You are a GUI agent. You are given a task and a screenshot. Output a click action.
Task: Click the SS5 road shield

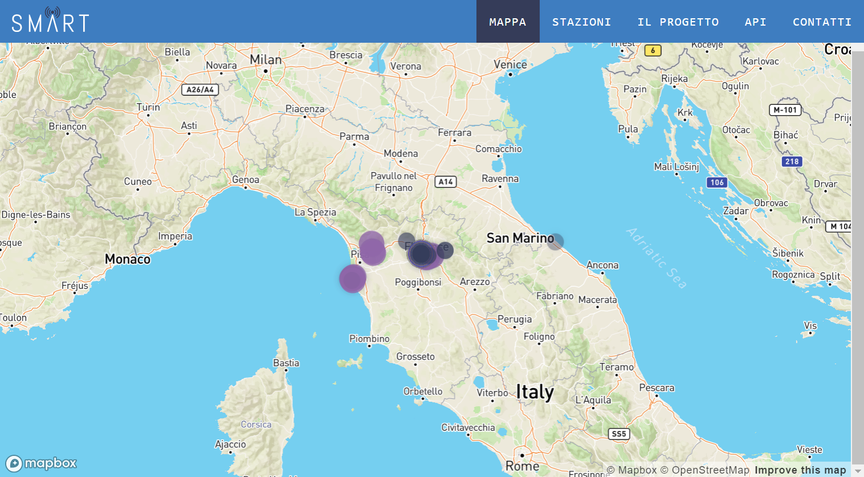[x=619, y=434]
